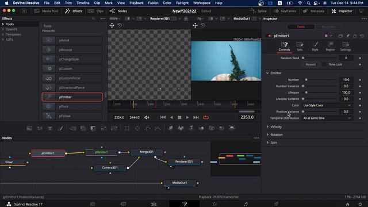
Task: Toggle loop playback button
Action: [x=206, y=117]
